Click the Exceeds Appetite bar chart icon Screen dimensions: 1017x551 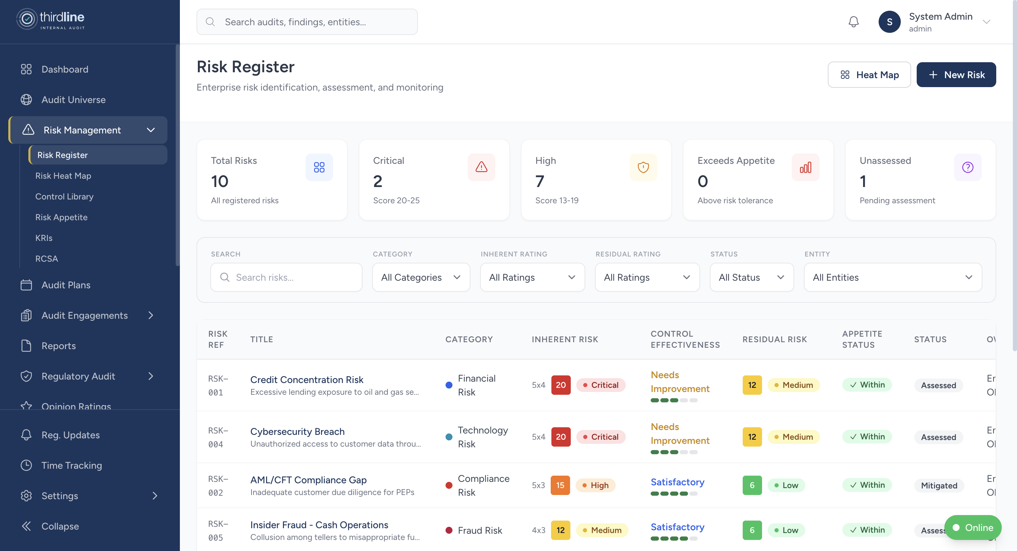805,167
